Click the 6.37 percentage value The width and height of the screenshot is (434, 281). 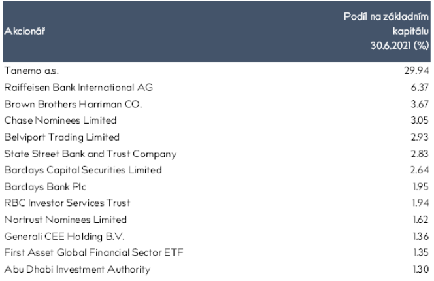[420, 88]
